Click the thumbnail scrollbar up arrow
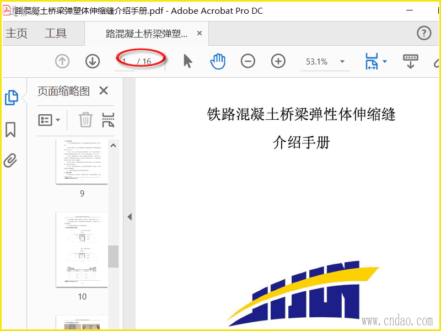441x331 pixels. click(114, 146)
